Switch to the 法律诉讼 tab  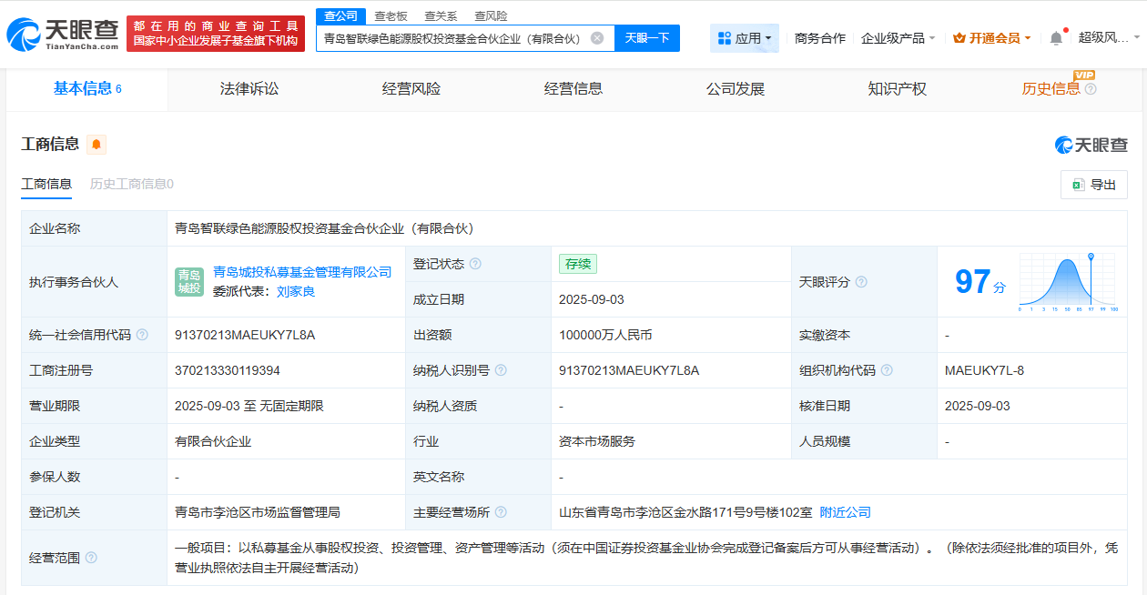click(249, 89)
